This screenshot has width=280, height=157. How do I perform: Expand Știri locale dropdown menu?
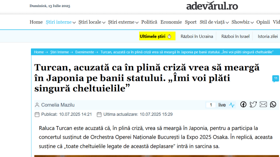pyautogui.click(x=104, y=23)
